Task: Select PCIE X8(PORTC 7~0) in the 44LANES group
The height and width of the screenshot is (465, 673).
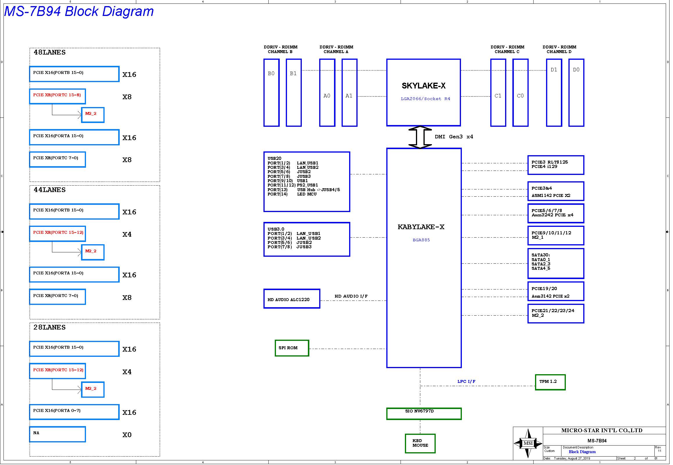Action: (58, 297)
